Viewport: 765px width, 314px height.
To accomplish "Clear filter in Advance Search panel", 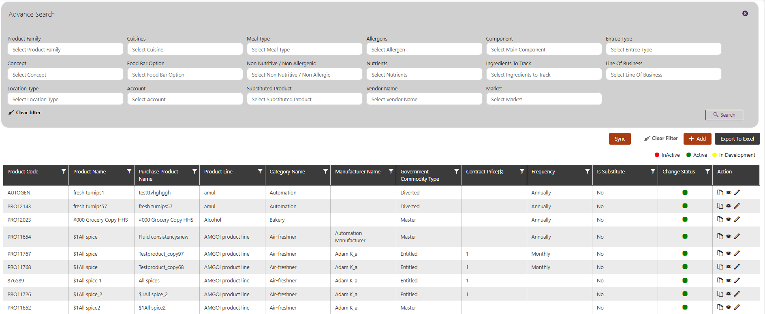I will [x=25, y=113].
